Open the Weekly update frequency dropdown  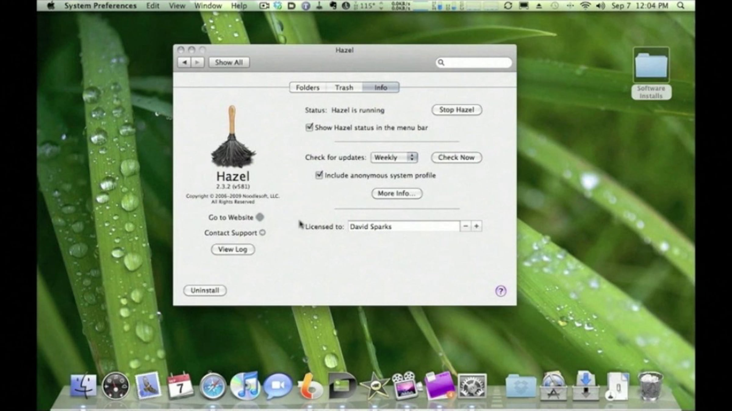point(394,157)
